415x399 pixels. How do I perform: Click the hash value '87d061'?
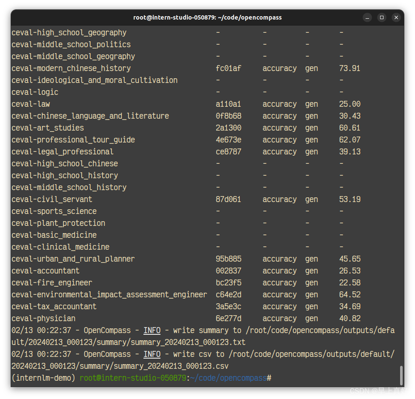coord(229,199)
